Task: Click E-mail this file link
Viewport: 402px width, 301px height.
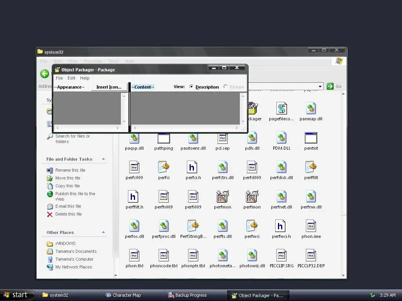Action: click(x=68, y=206)
